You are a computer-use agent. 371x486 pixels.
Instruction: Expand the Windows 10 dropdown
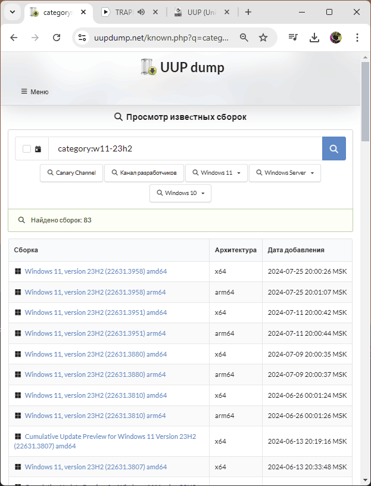click(x=180, y=193)
